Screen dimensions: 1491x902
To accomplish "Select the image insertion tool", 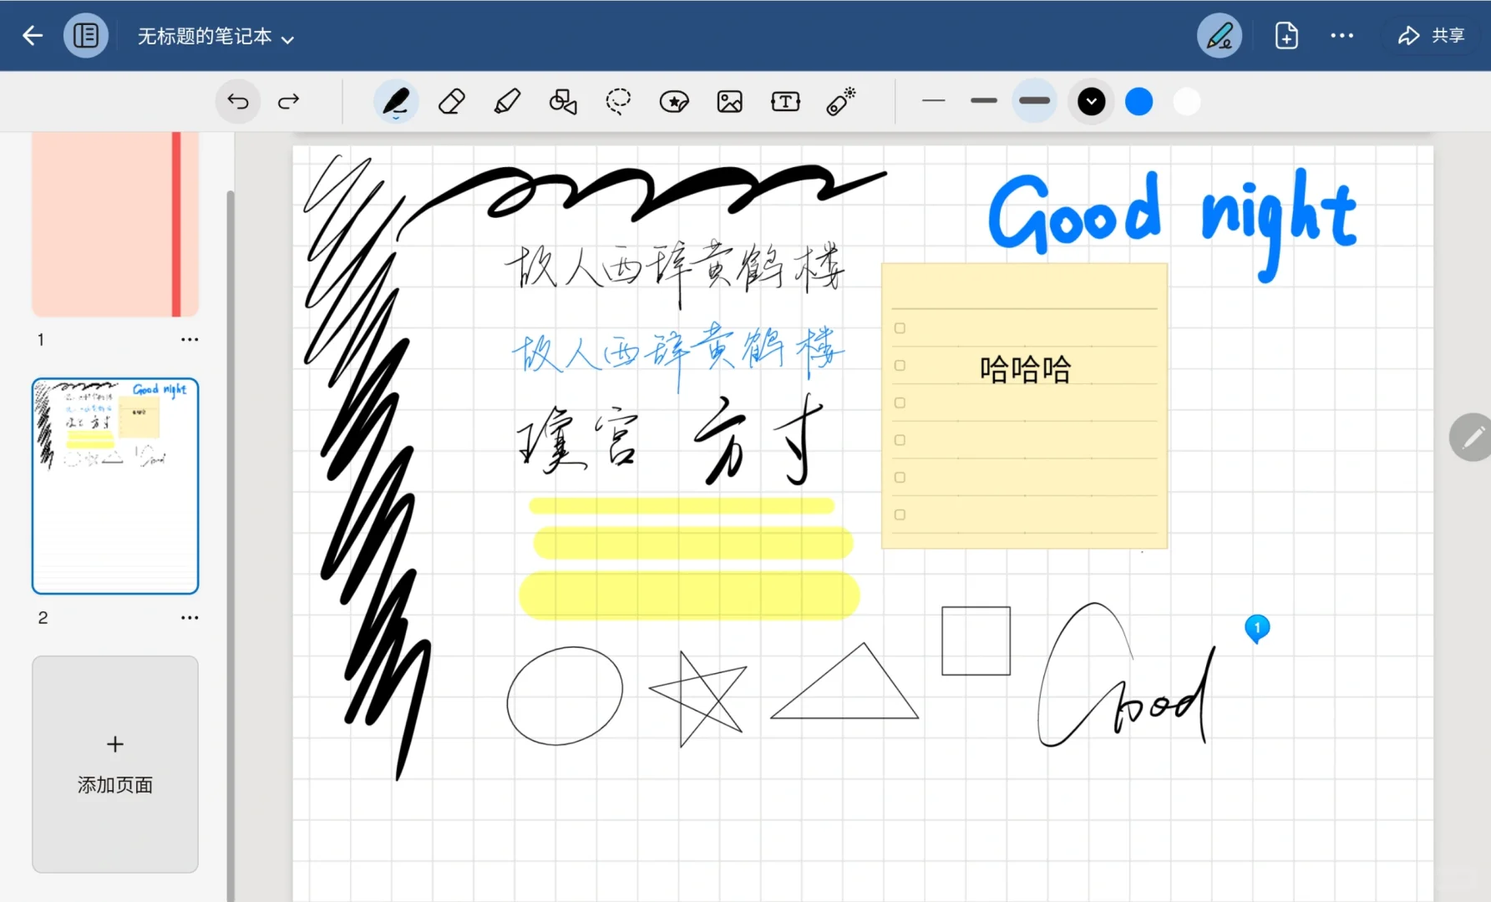I will coord(729,101).
